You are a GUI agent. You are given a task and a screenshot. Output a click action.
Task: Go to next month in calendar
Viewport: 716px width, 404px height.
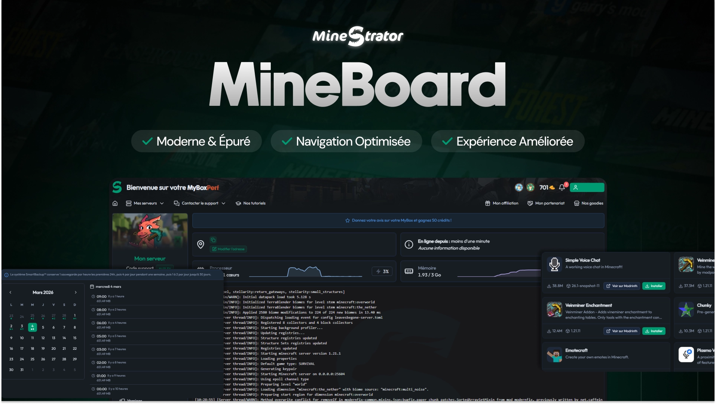[76, 292]
